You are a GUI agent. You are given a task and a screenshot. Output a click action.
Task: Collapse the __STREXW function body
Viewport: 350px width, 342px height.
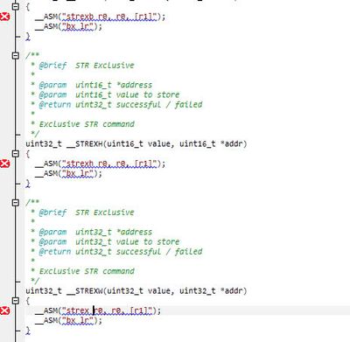coord(16,300)
